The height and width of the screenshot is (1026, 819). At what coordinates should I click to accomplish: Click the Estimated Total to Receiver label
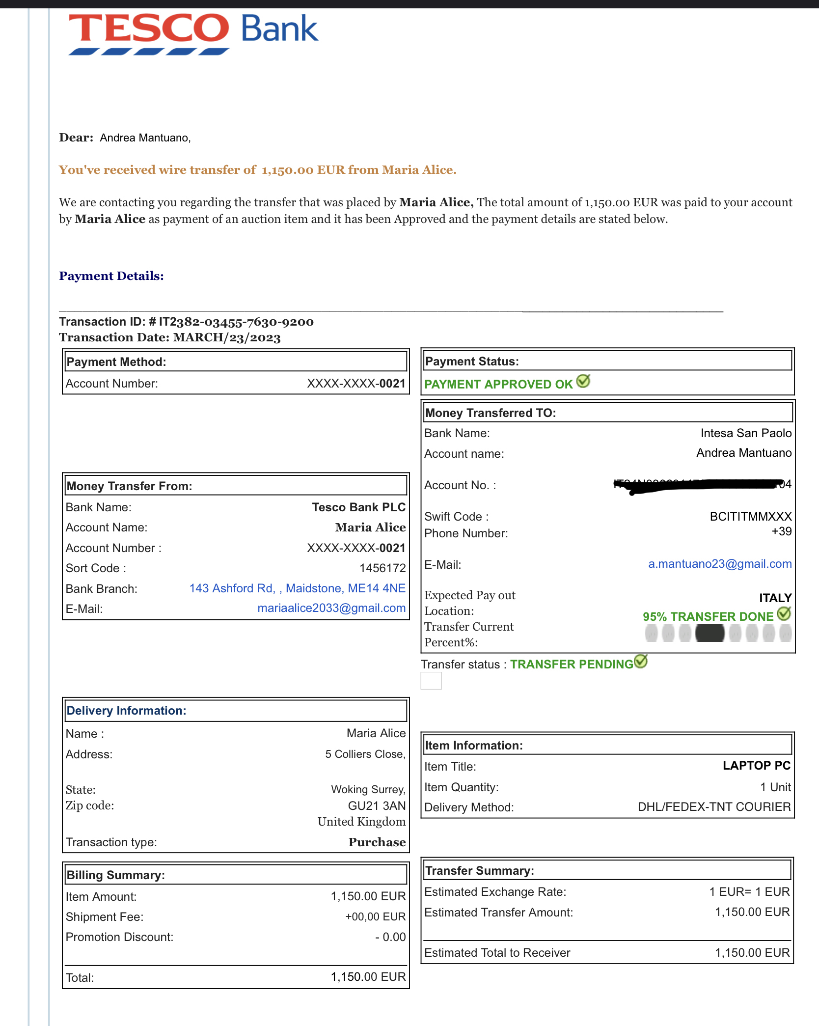[x=497, y=953]
